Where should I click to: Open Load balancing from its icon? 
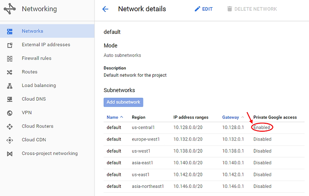pyautogui.click(x=9, y=86)
